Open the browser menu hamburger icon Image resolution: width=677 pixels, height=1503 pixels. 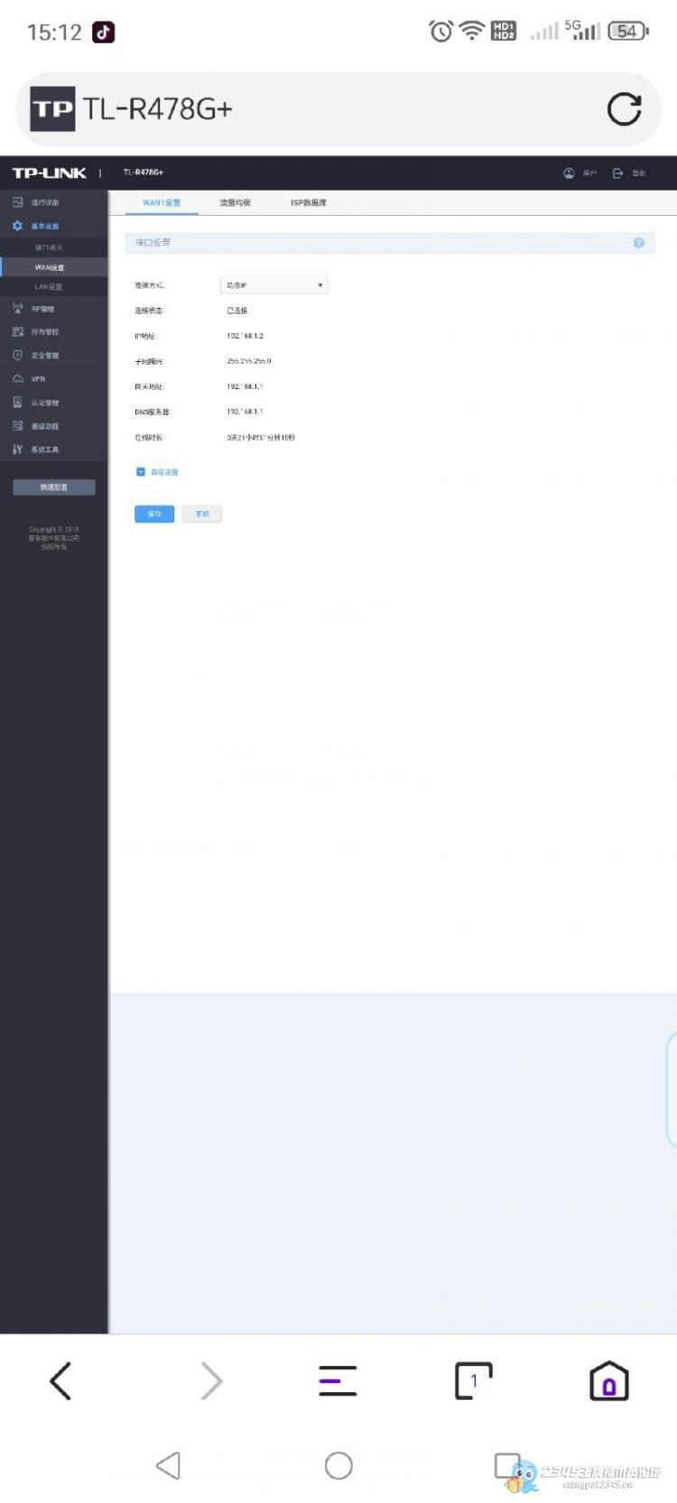point(338,1380)
